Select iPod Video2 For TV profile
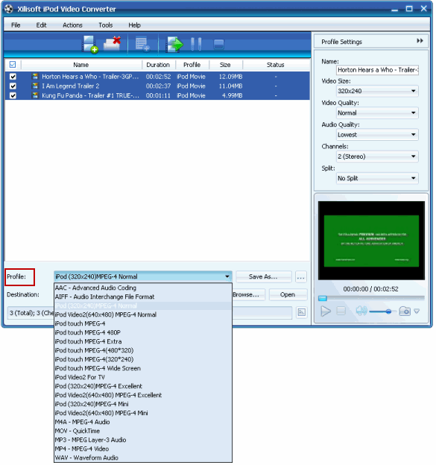 click(x=143, y=377)
